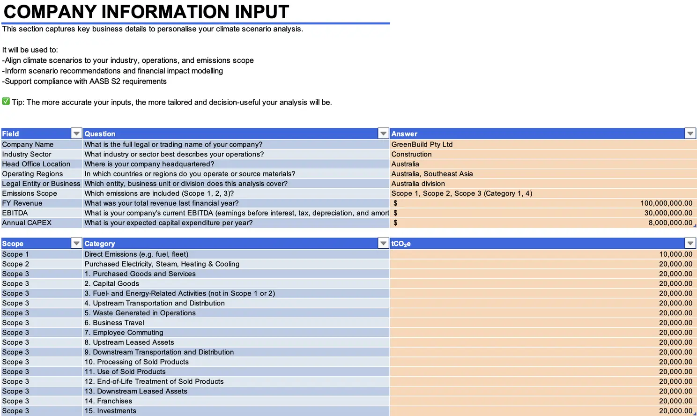This screenshot has height=416, width=697.
Task: Click the tip text about accurate inputs
Action: [x=172, y=102]
